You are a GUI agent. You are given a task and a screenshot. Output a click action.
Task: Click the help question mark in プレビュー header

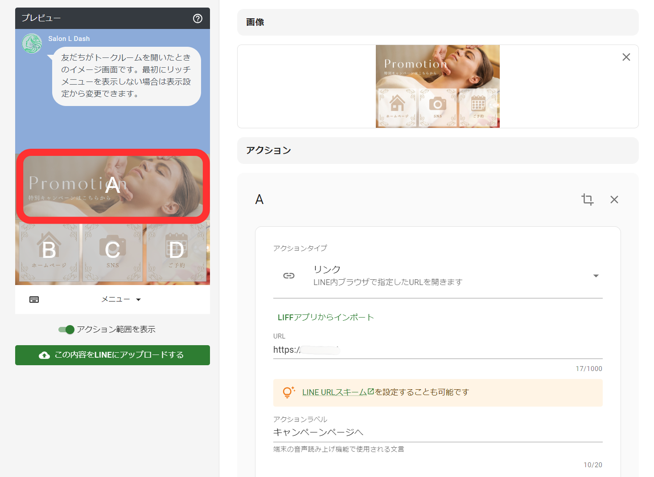[197, 18]
